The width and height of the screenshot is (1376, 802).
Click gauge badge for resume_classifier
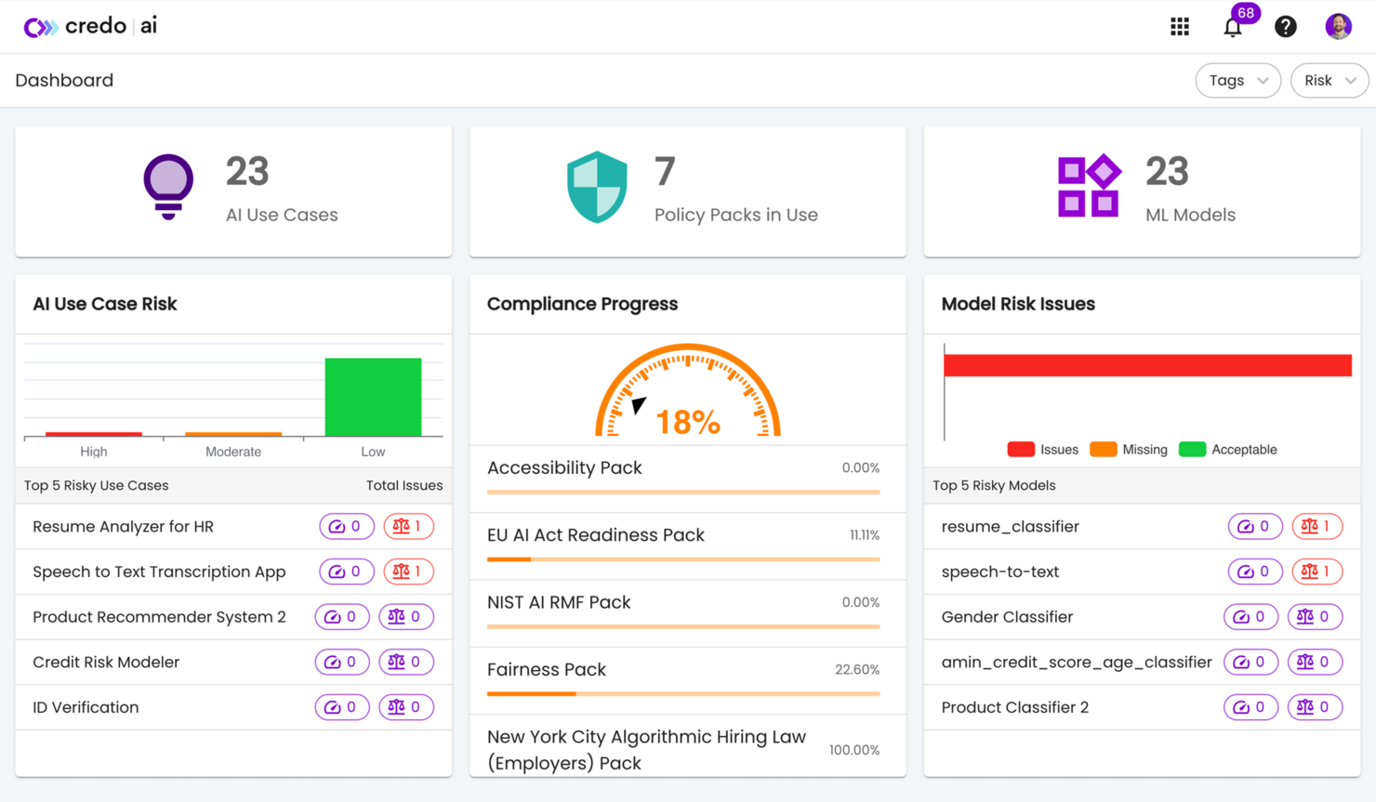(1255, 527)
